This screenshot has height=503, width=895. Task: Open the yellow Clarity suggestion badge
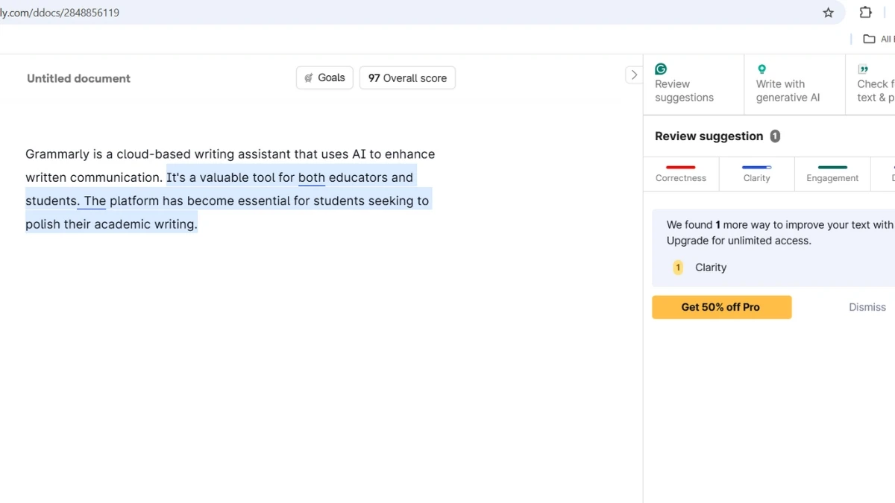[x=677, y=268]
